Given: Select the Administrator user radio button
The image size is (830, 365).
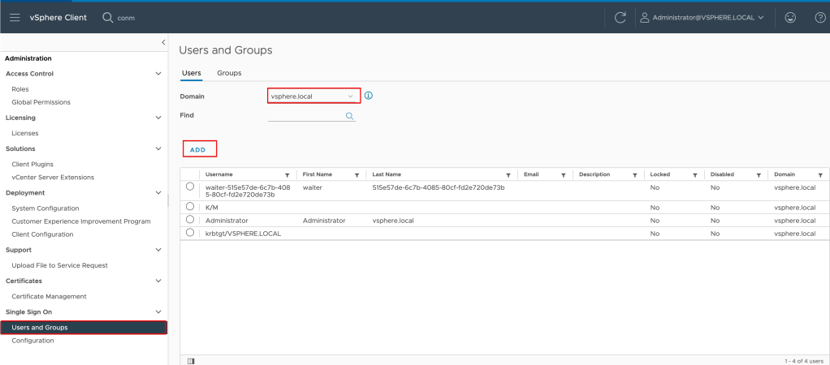Looking at the screenshot, I should coord(190,220).
